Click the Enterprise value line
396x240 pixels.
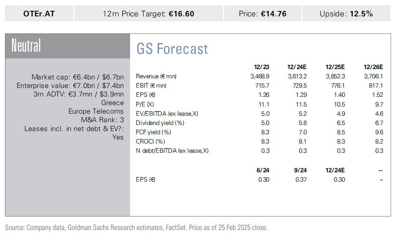click(x=70, y=85)
